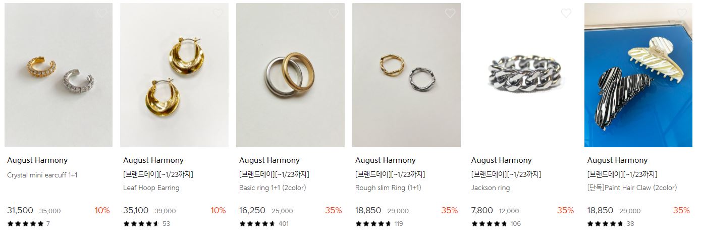Screen dimensions: 701x246
Task: Tap heart icon on Leaf Hoop Earring
Action: pyautogui.click(x=218, y=13)
